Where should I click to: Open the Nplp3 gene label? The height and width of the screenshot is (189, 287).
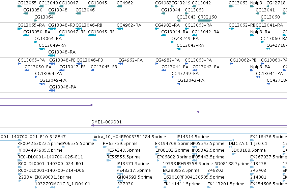pos(256,3)
